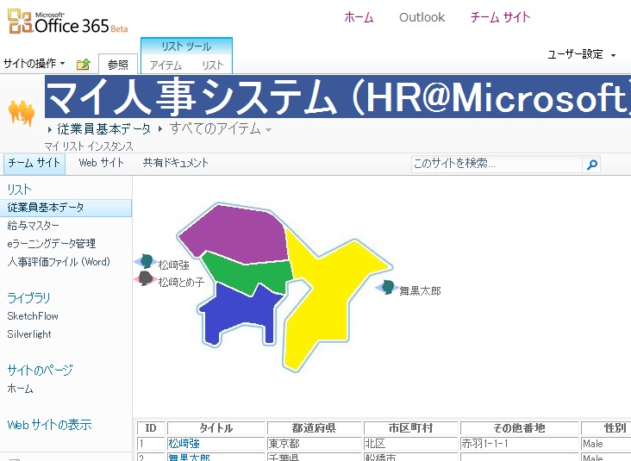Select the 共有ドキュメント navigation tab
This screenshot has height=461, width=631.
[176, 163]
